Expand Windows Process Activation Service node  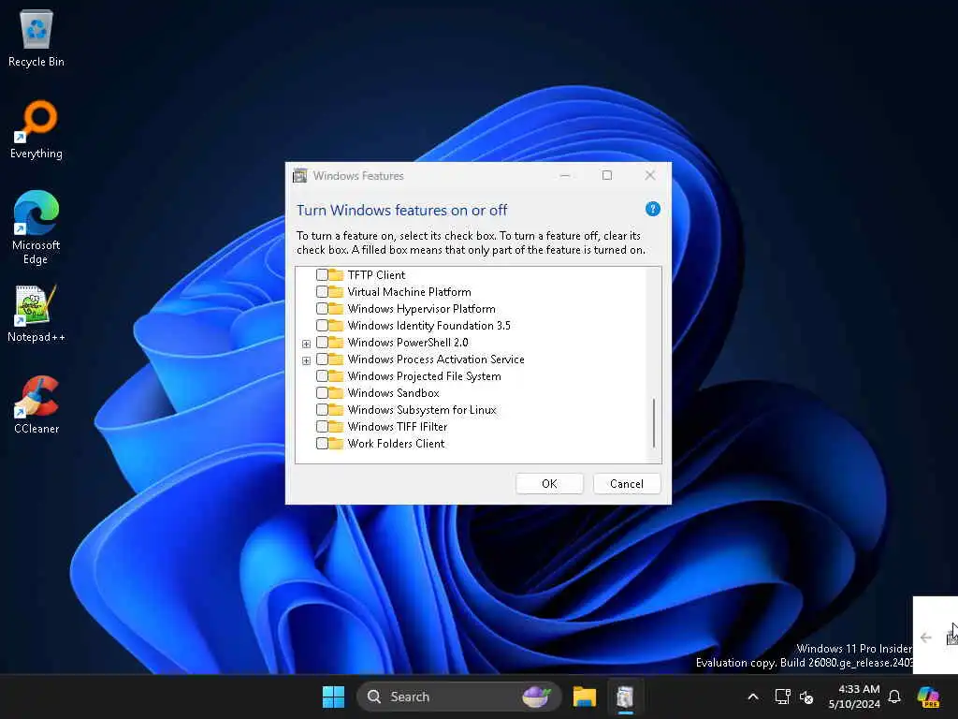[306, 360]
